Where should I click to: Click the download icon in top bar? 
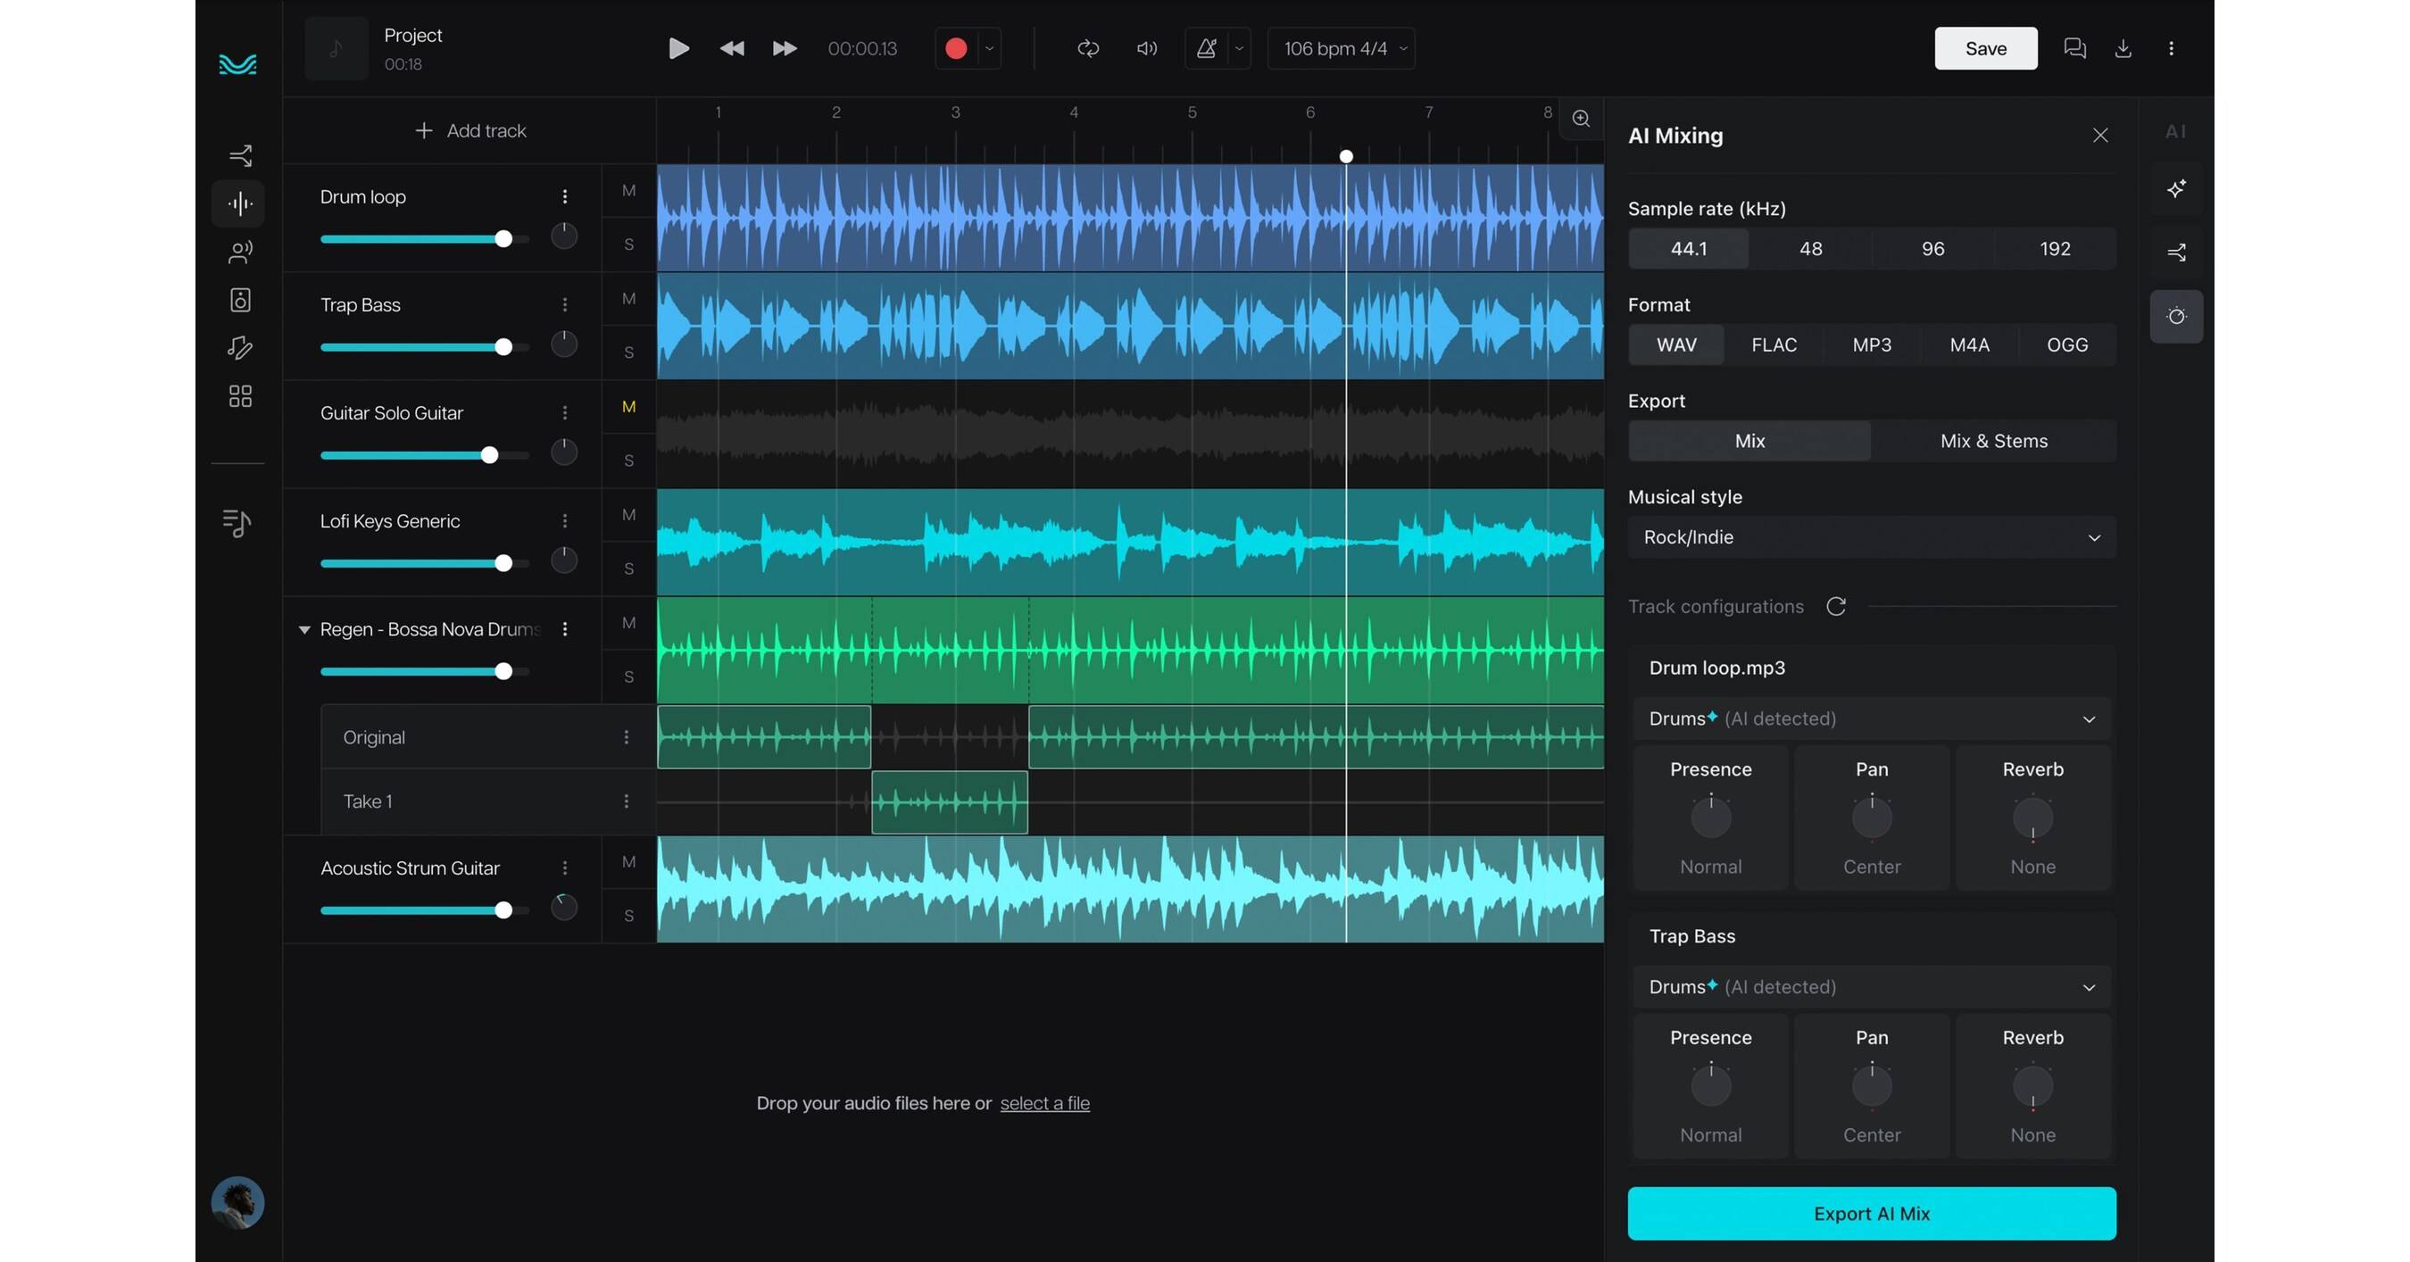tap(2123, 49)
